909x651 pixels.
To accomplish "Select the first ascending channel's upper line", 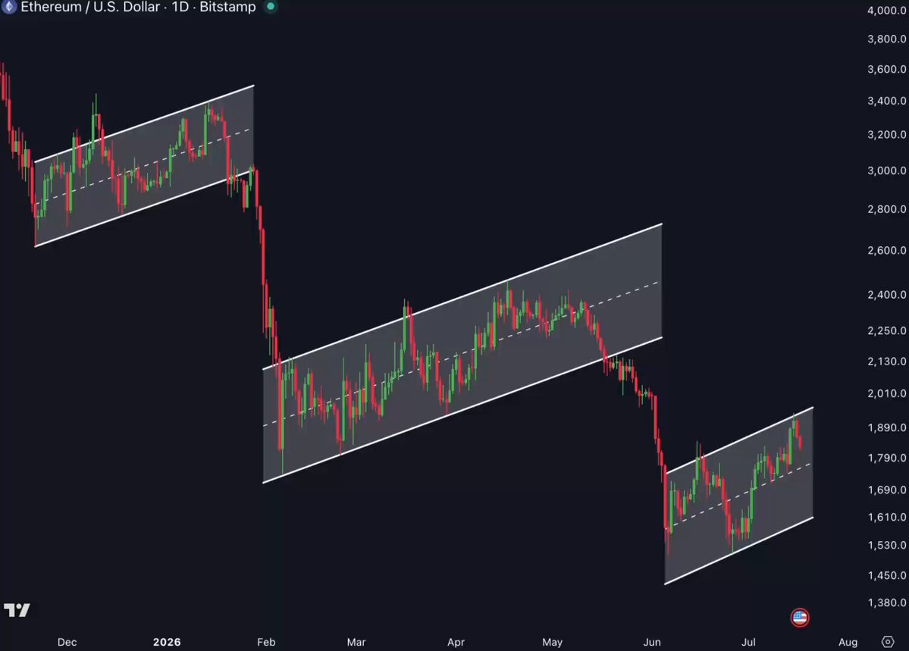I will [144, 124].
